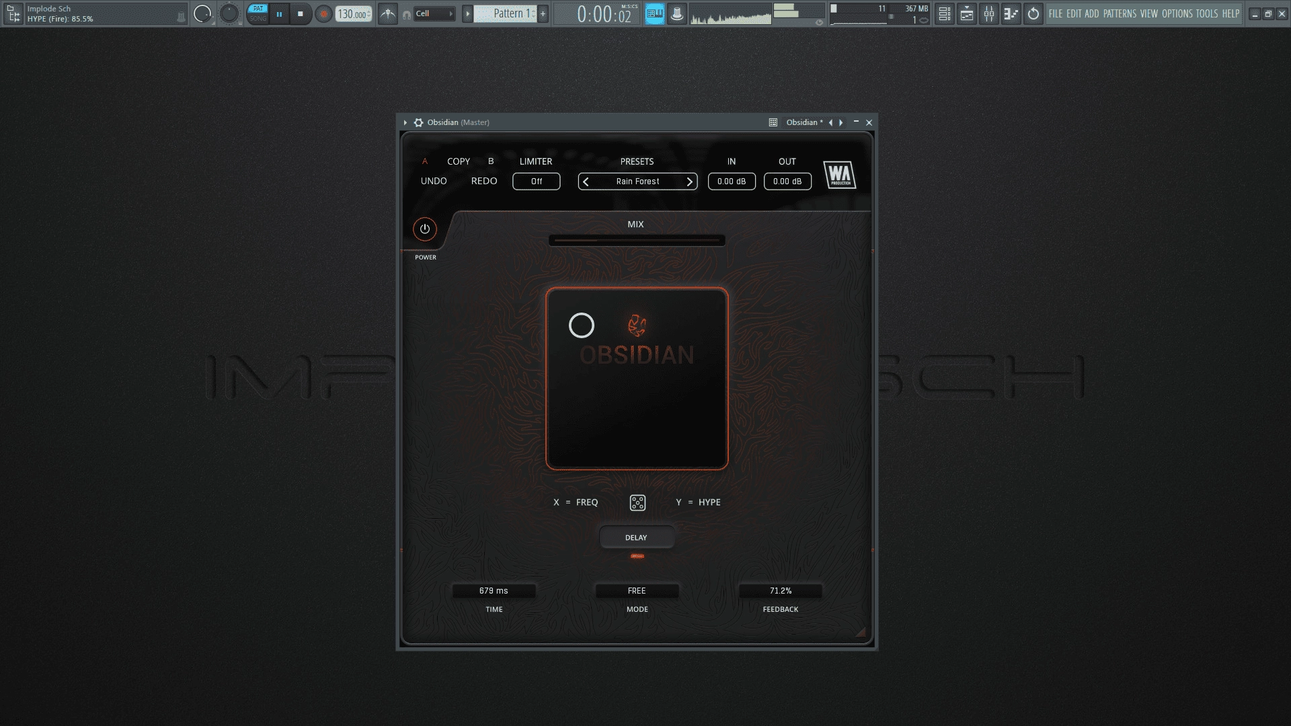Screen dimensions: 1291x726
Task: Click the CPU and memory meter showing 367 MB
Action: tap(880, 13)
